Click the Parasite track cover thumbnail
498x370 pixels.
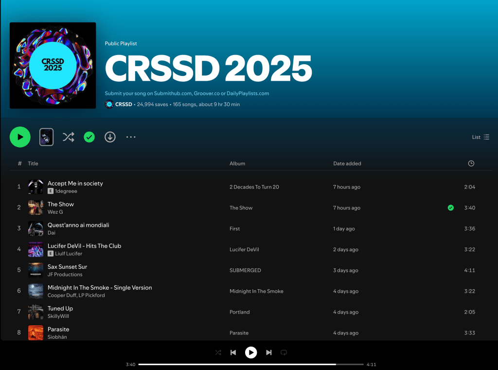tap(36, 333)
